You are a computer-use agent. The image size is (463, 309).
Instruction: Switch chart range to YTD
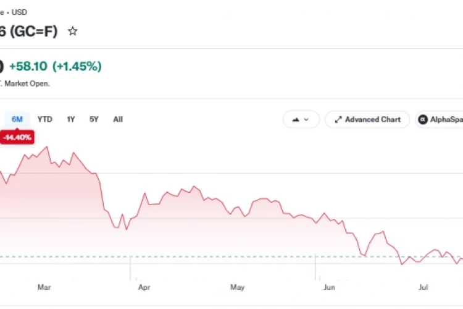pyautogui.click(x=45, y=119)
